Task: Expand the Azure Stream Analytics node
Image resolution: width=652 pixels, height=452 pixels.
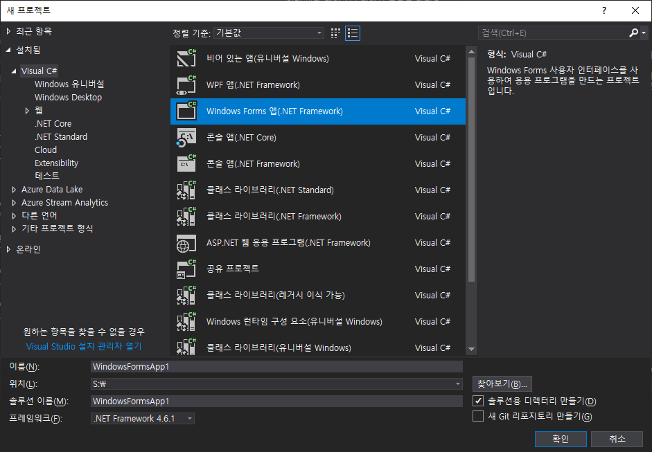Action: click(14, 203)
